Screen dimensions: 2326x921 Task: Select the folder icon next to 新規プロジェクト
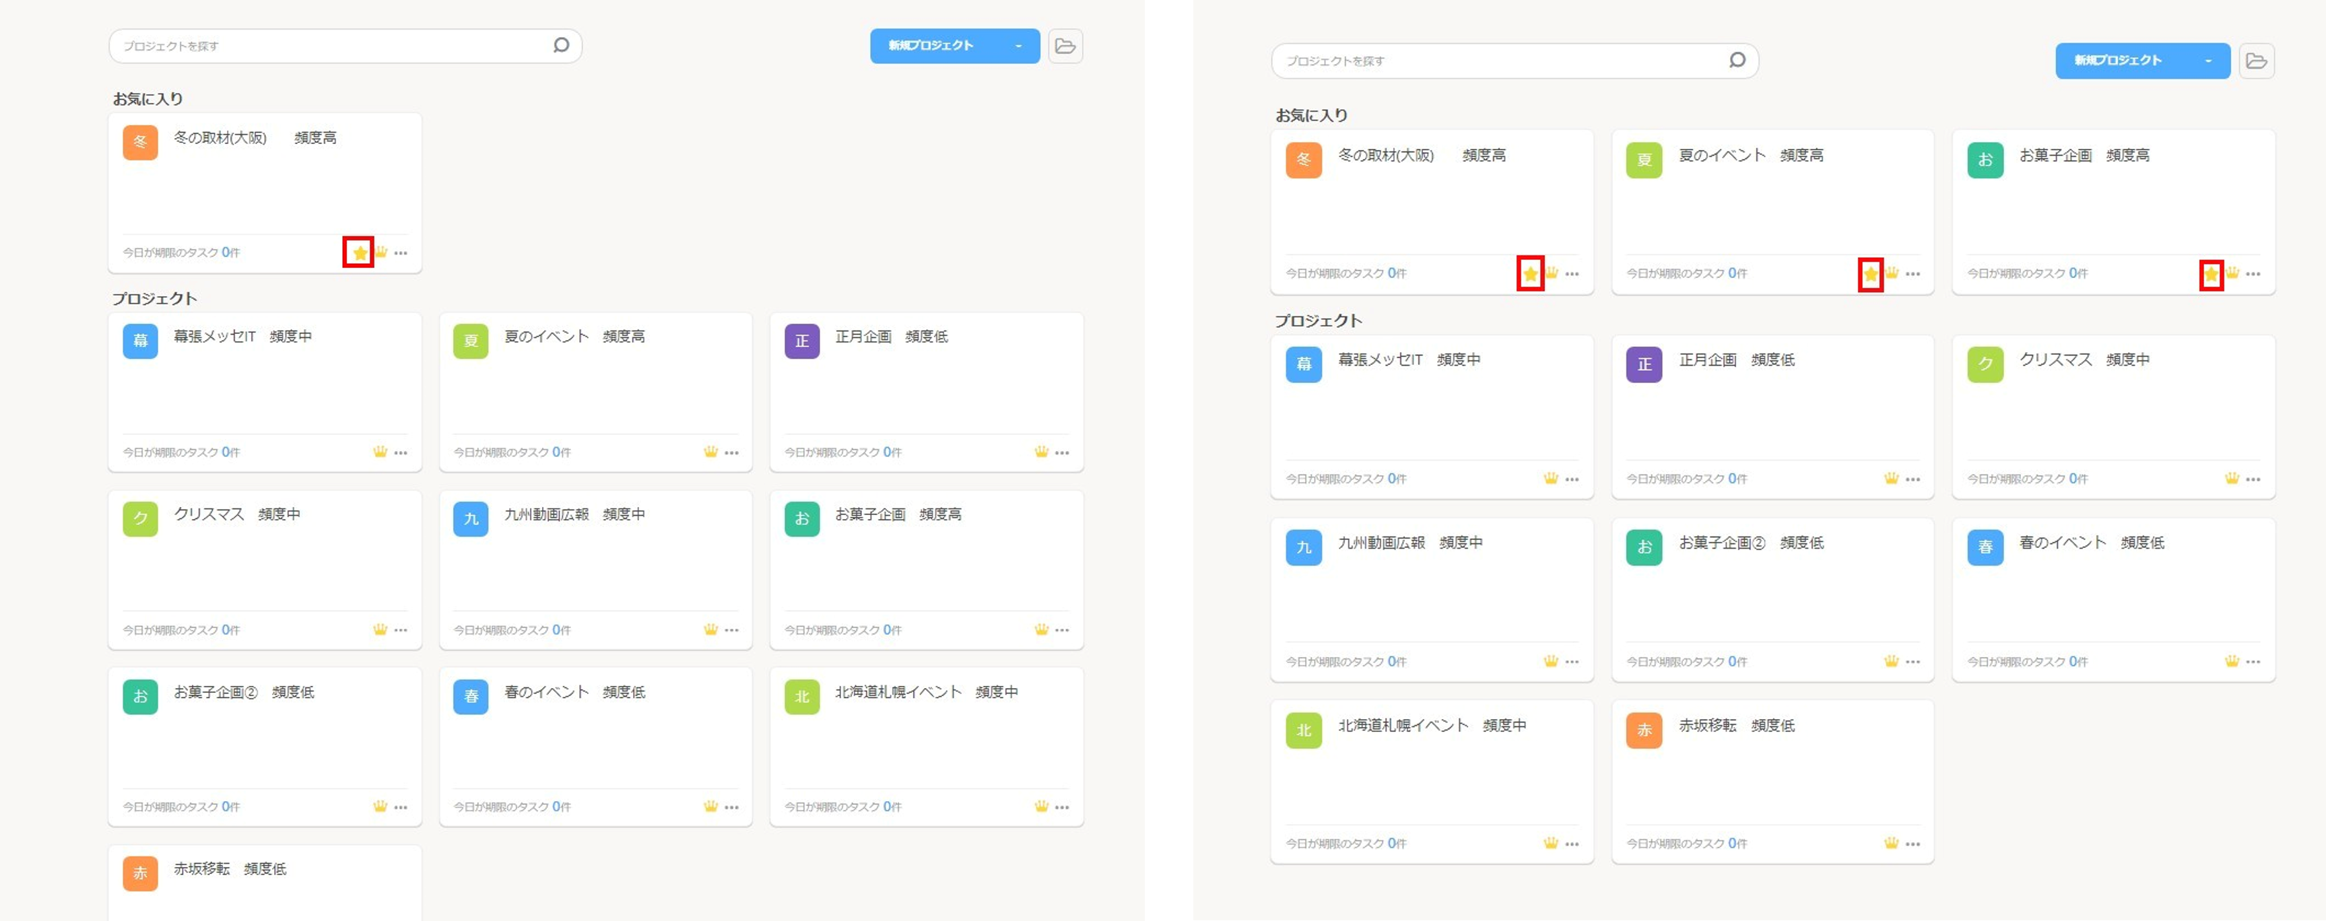pos(1067,46)
